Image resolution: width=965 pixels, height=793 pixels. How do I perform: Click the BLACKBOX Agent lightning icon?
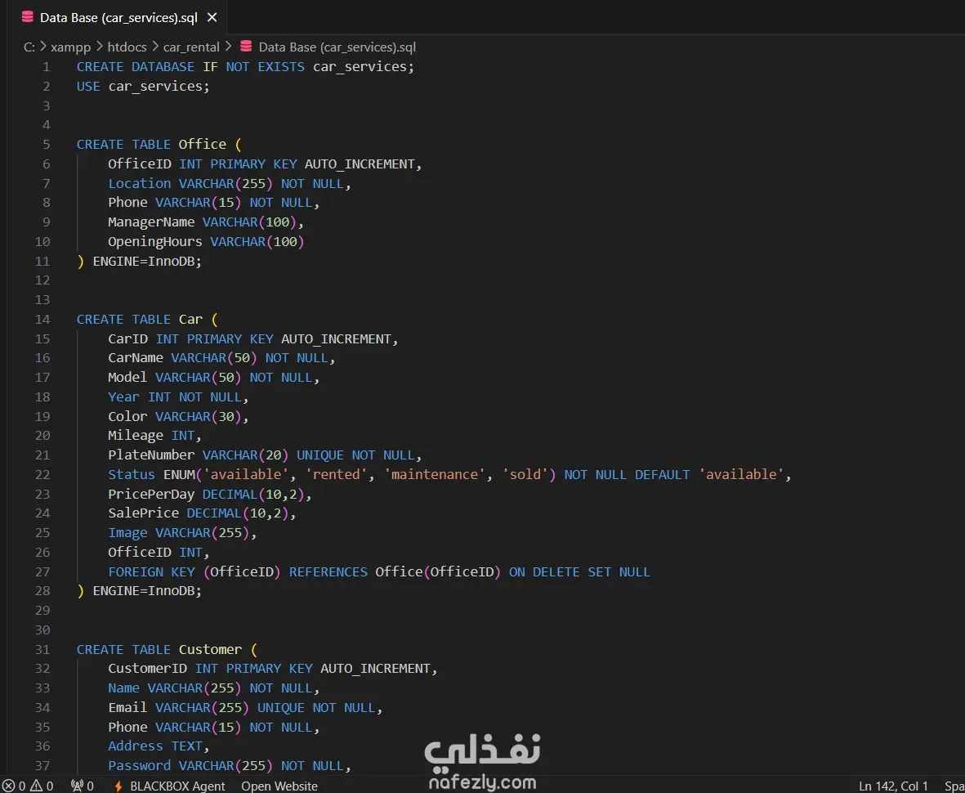(118, 786)
